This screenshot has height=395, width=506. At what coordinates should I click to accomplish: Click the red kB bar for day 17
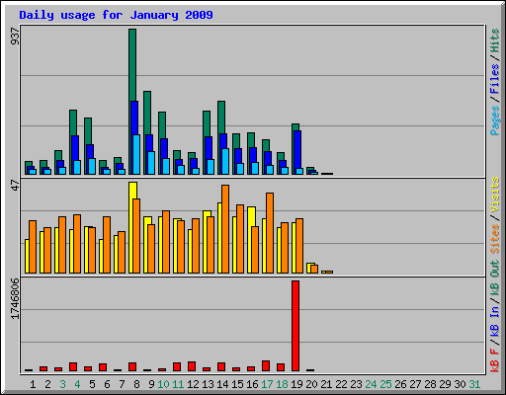[266, 366]
